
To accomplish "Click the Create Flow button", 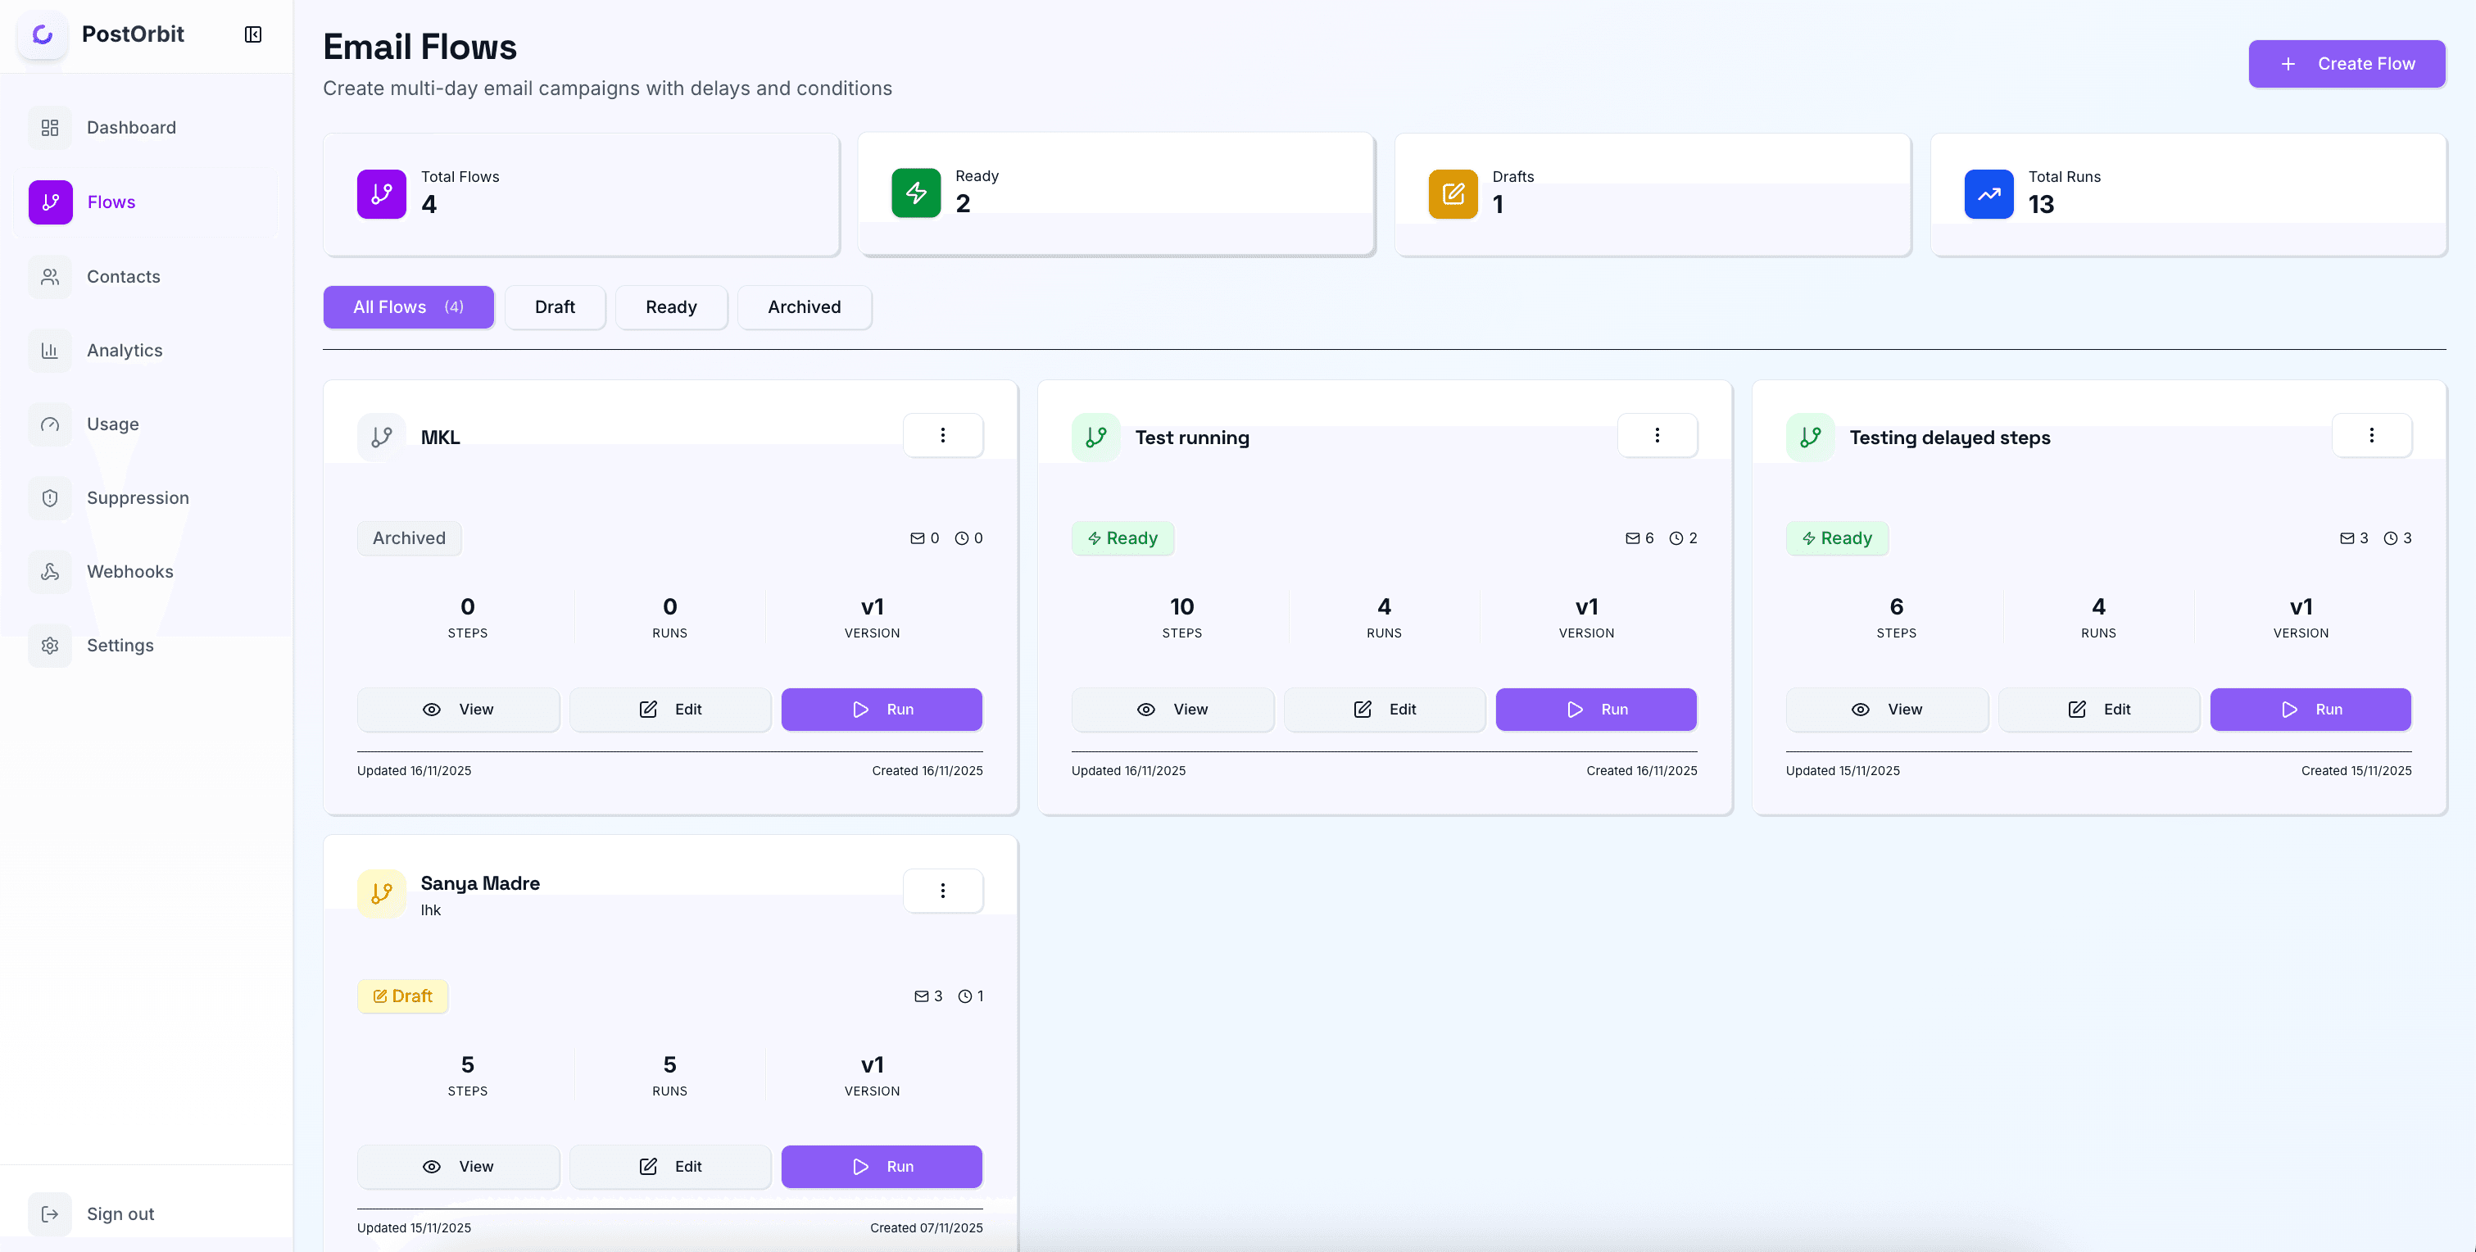I will pos(2345,65).
